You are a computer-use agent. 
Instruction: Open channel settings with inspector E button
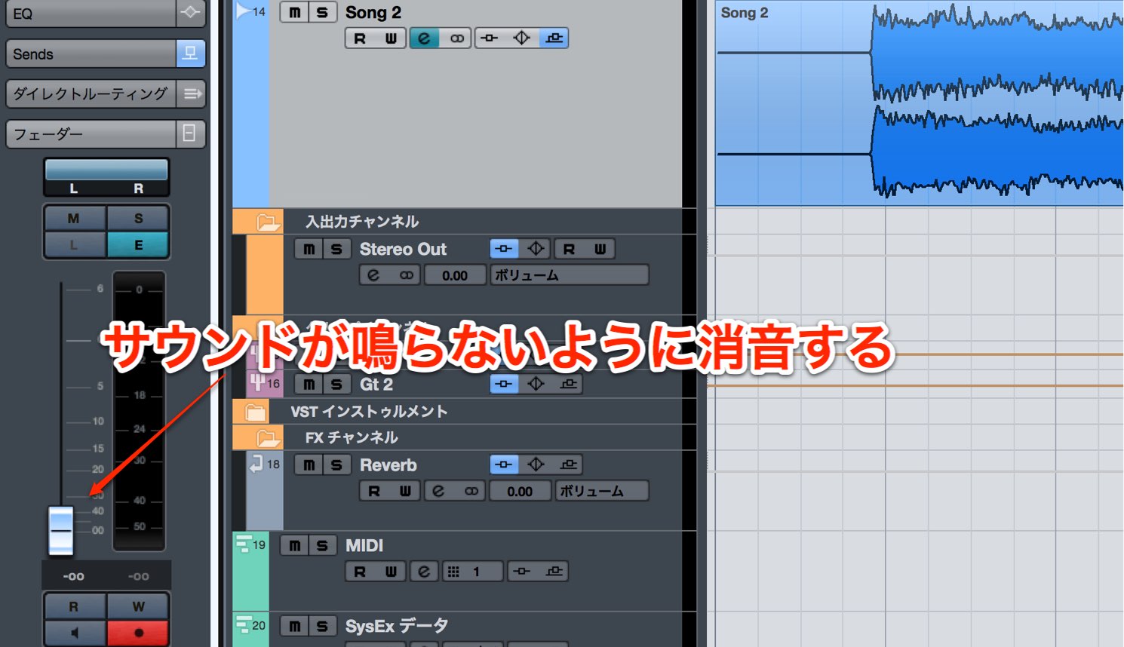(138, 245)
